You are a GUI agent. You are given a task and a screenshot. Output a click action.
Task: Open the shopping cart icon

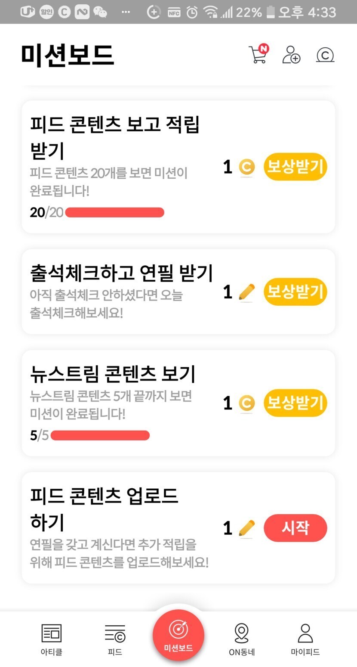coord(258,55)
